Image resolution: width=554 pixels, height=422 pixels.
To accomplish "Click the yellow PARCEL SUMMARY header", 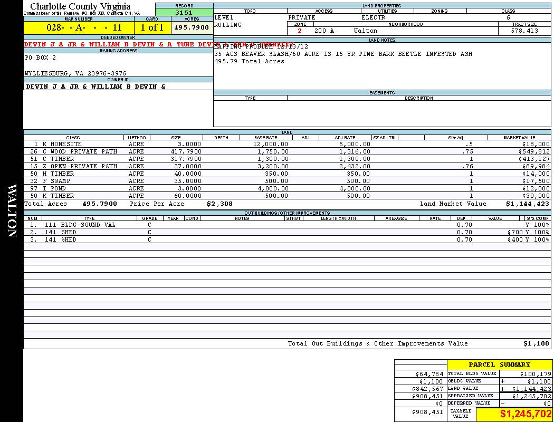I will click(x=499, y=365).
